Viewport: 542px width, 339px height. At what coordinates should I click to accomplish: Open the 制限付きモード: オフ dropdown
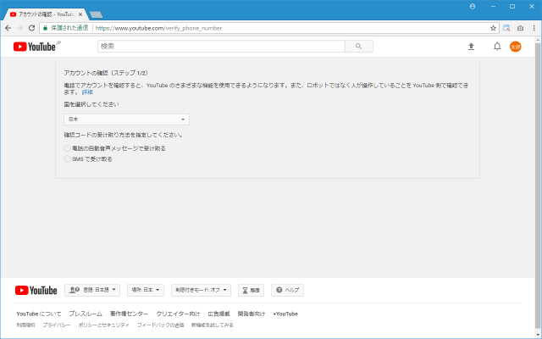tap(201, 290)
